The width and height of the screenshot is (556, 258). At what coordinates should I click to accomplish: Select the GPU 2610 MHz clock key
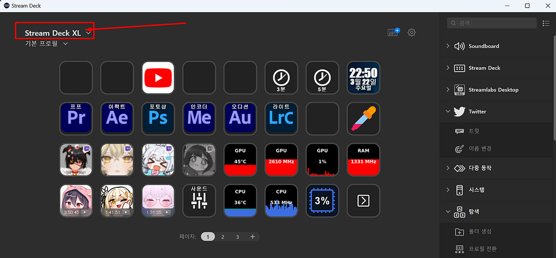[x=281, y=160]
